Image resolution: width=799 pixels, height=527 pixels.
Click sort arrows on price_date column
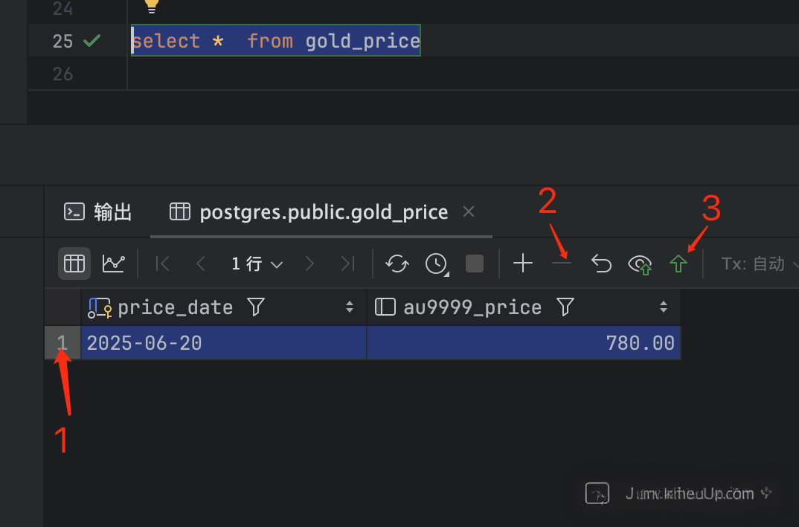[350, 307]
